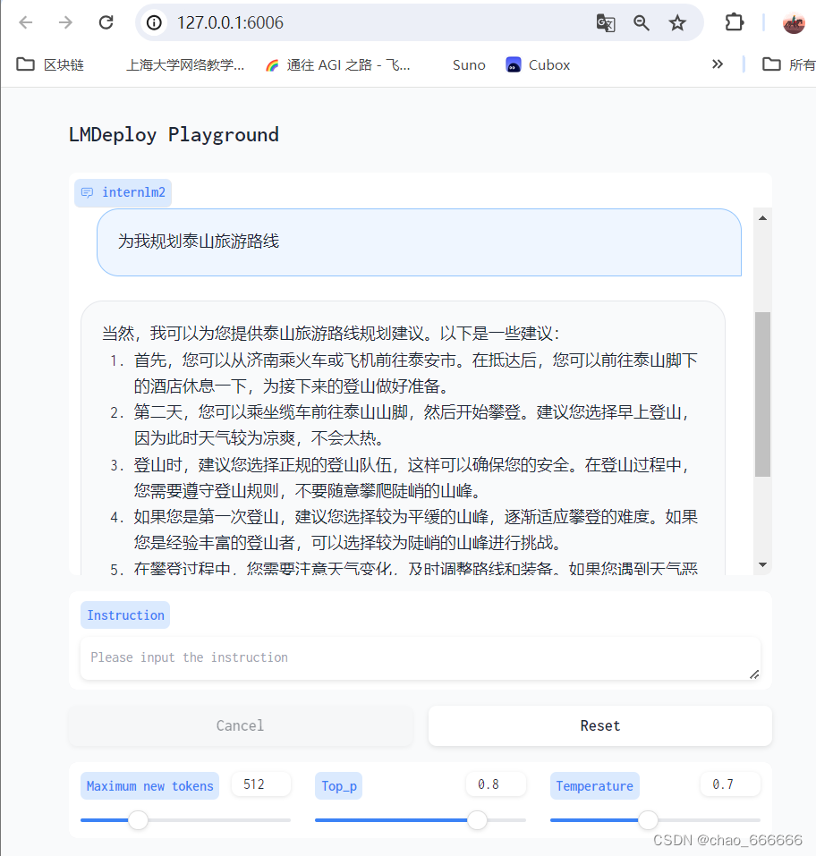Open the user profile avatar
816x856 pixels.
point(794,23)
